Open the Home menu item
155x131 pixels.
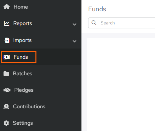click(x=21, y=7)
